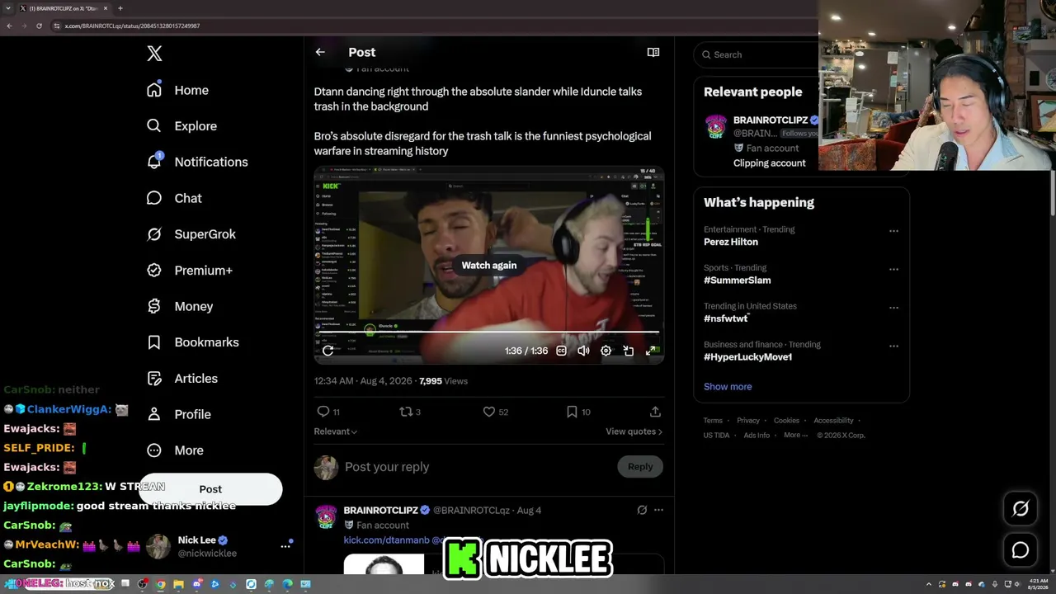This screenshot has width=1056, height=594.
Task: Go to the Home feed
Action: [177, 90]
